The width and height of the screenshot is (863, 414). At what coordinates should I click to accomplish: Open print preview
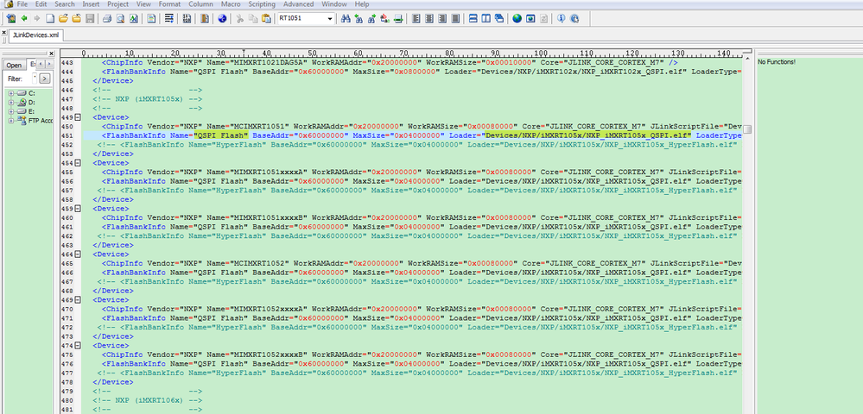click(x=120, y=19)
